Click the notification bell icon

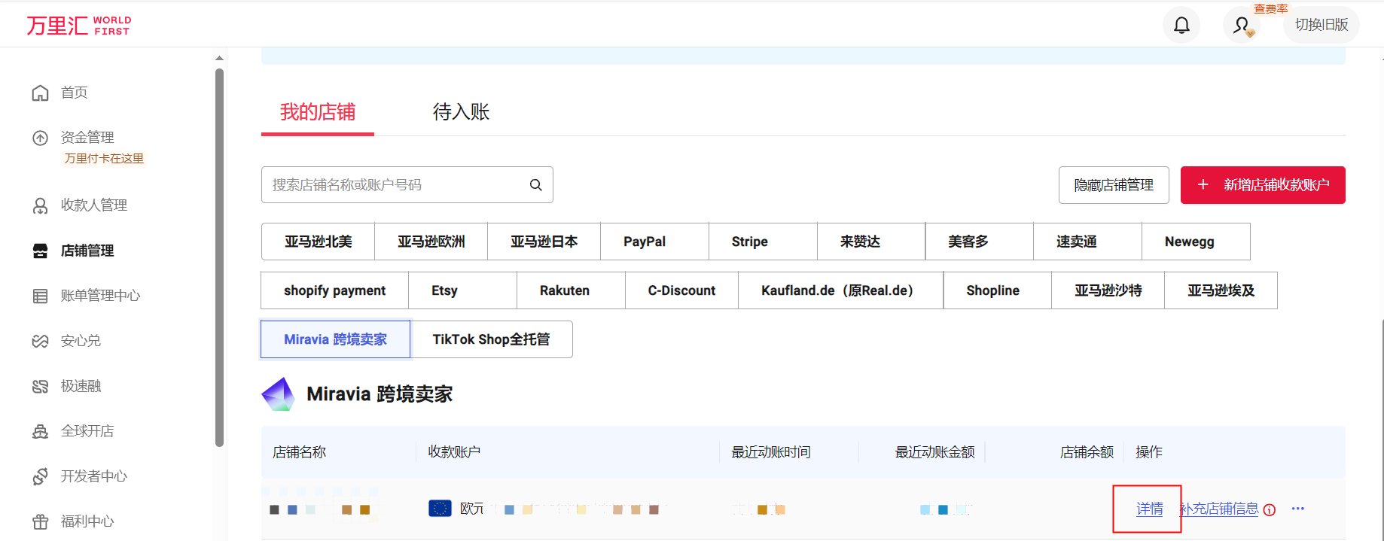pos(1181,26)
